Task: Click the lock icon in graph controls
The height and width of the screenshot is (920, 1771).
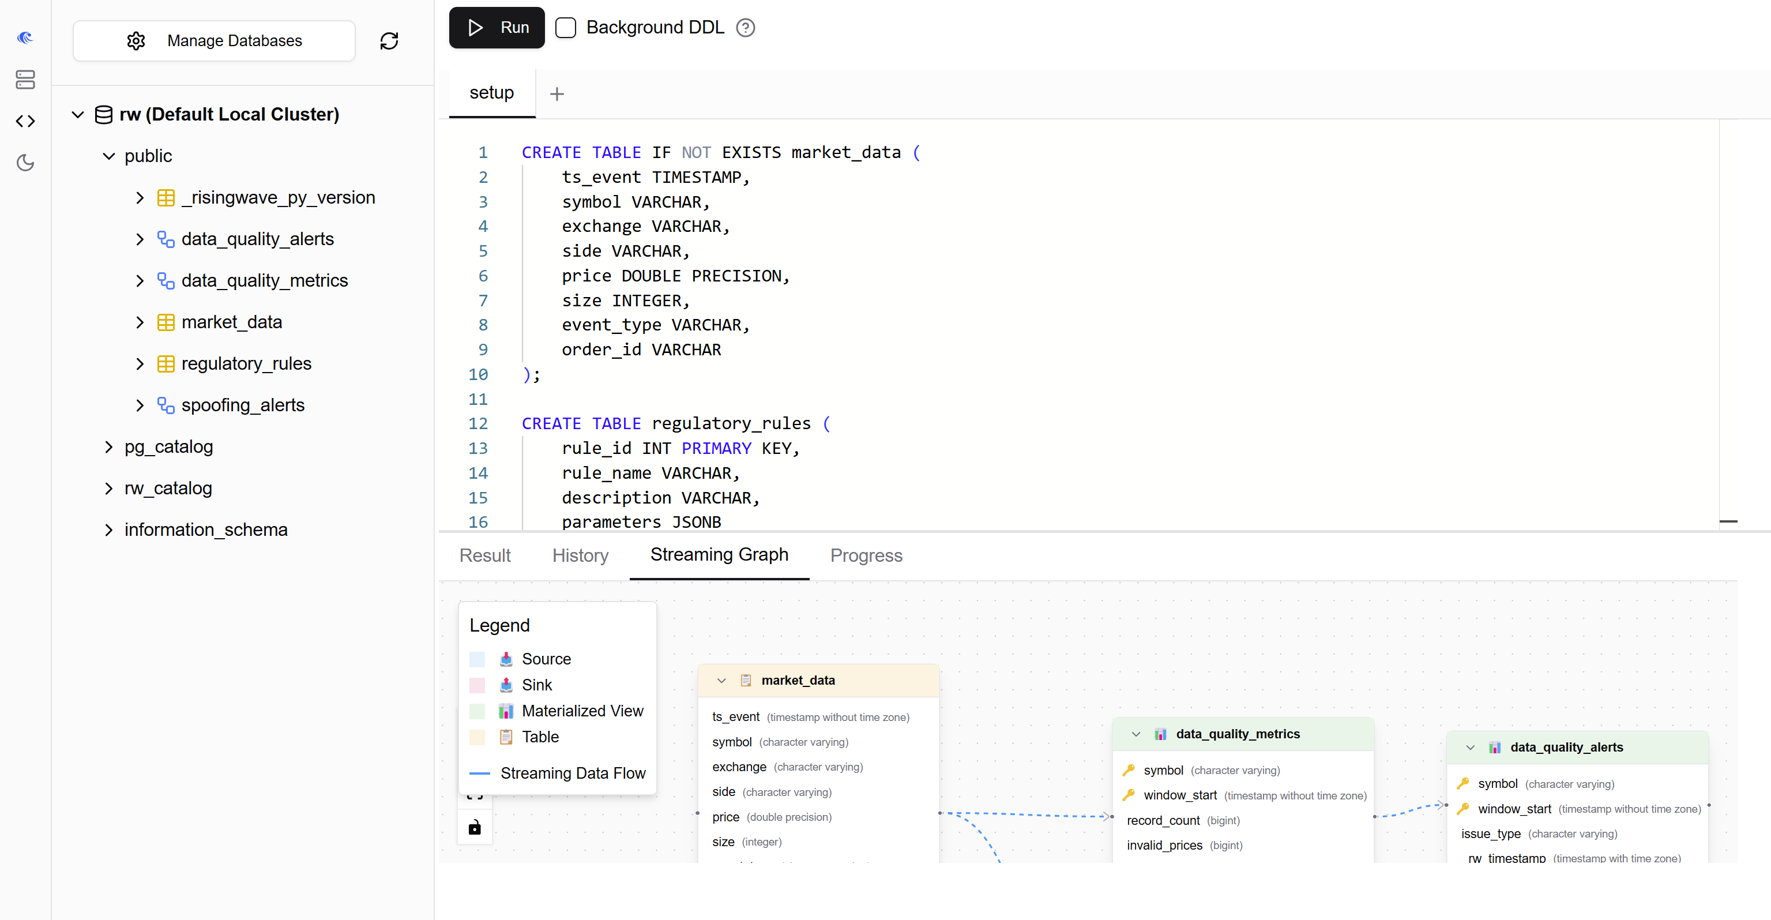Action: pos(475,827)
